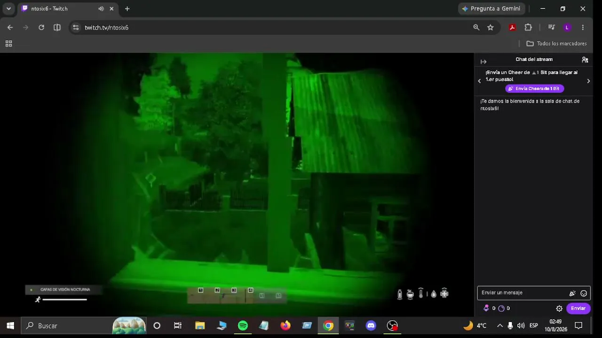Open the 4°C weather widget
602x338 pixels.
tap(475, 325)
